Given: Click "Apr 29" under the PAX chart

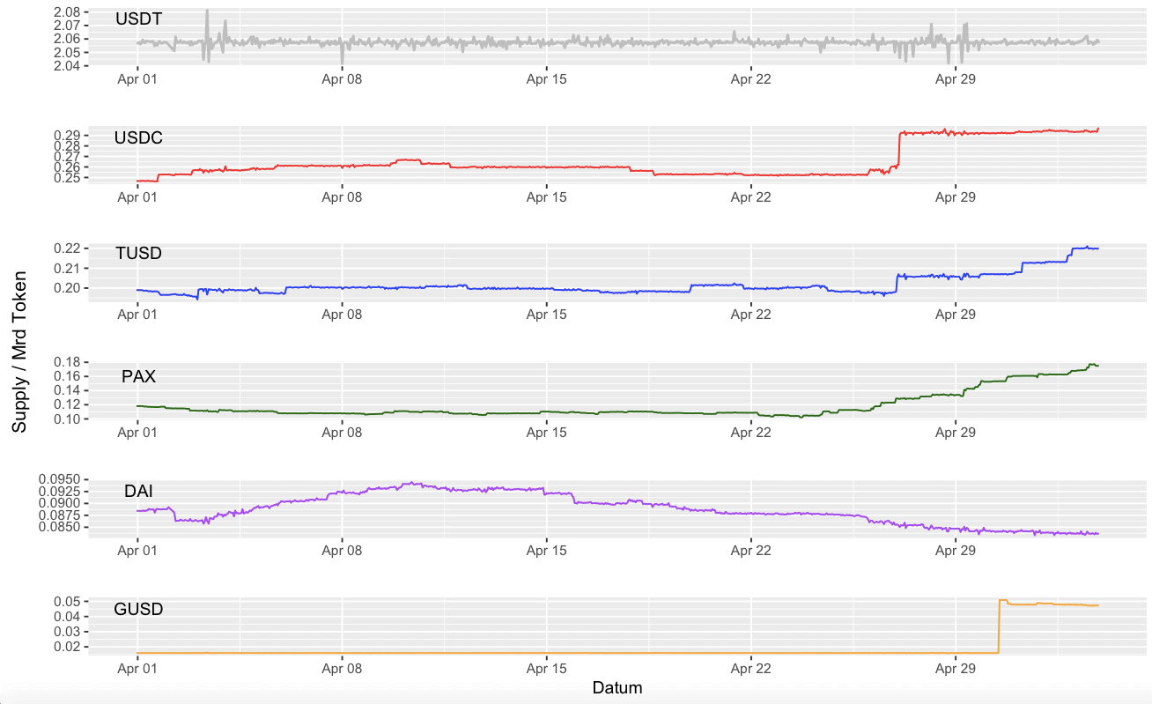Looking at the screenshot, I should [x=955, y=433].
